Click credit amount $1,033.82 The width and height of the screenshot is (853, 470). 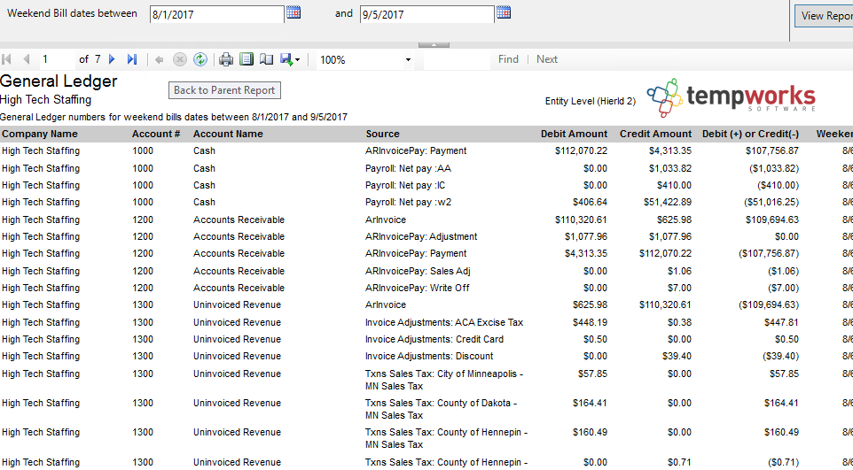(x=670, y=168)
